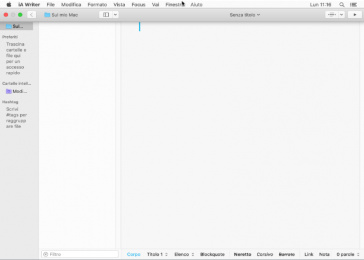
Task: Open the focus mode dropdown arrow
Action: [x=341, y=15]
